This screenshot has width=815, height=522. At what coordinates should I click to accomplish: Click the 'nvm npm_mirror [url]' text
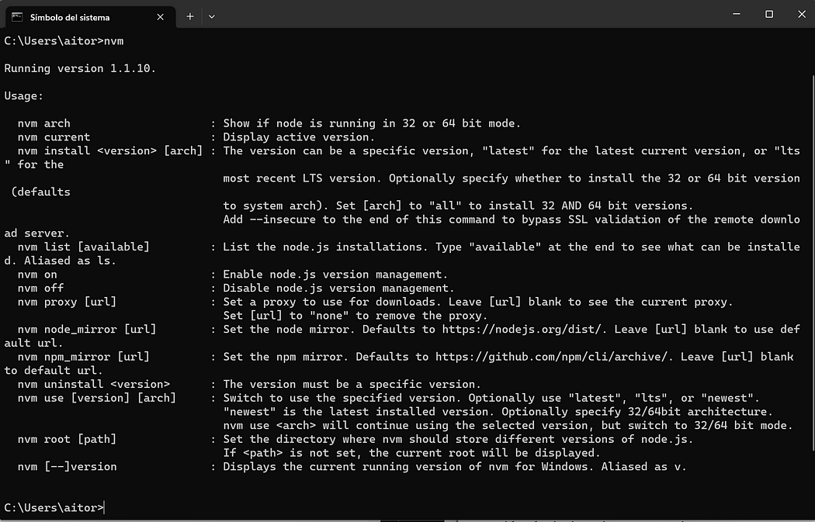pyautogui.click(x=83, y=358)
